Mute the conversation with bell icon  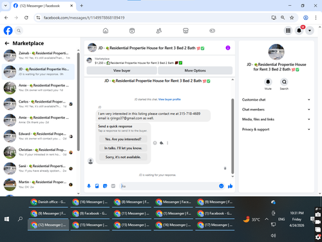click(268, 82)
